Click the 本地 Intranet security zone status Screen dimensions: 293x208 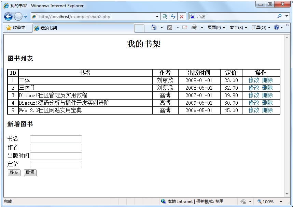(192, 202)
